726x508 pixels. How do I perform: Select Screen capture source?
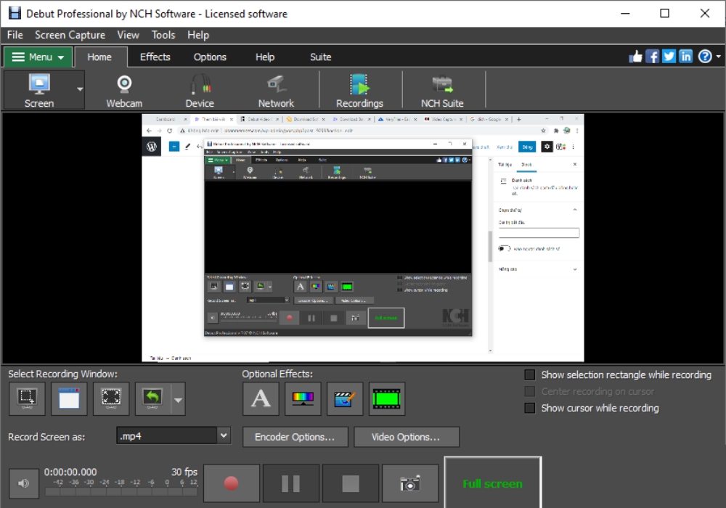pos(39,90)
